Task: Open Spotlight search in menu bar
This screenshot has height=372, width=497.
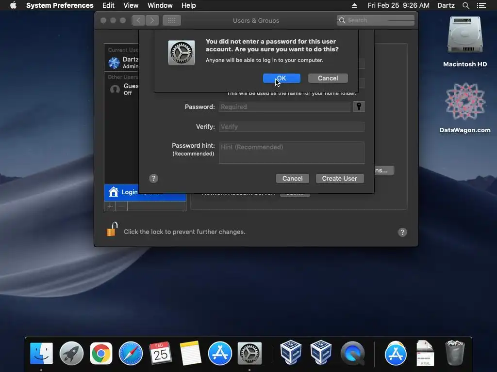Action: coord(465,5)
